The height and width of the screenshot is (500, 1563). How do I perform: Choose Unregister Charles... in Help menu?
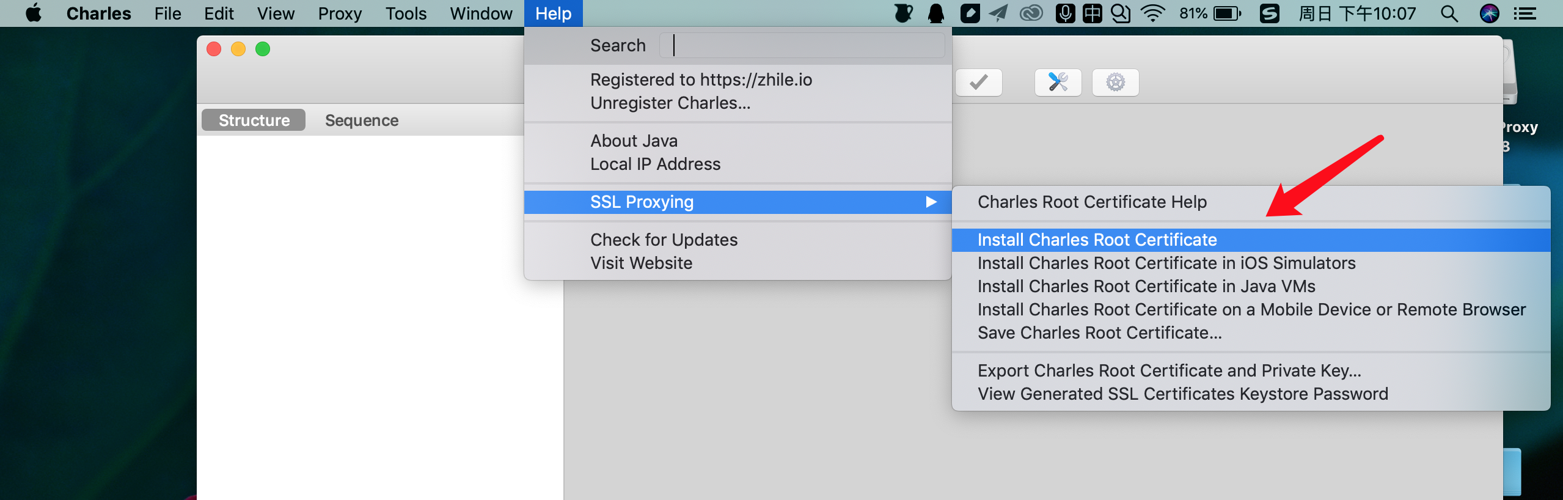click(x=738, y=103)
